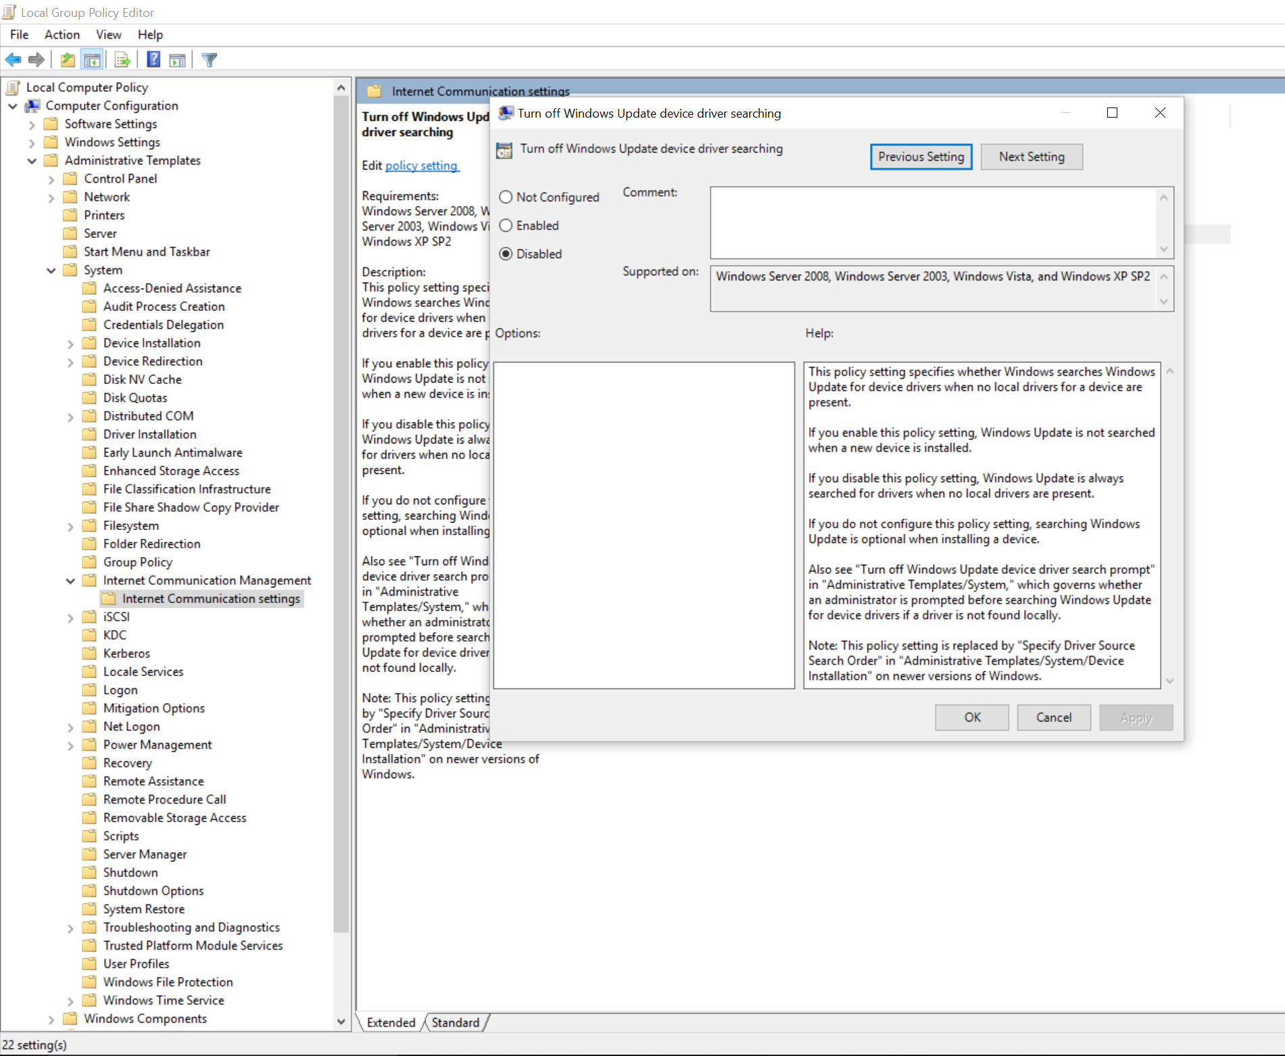
Task: Collapse the Administrative Templates node
Action: (x=32, y=161)
